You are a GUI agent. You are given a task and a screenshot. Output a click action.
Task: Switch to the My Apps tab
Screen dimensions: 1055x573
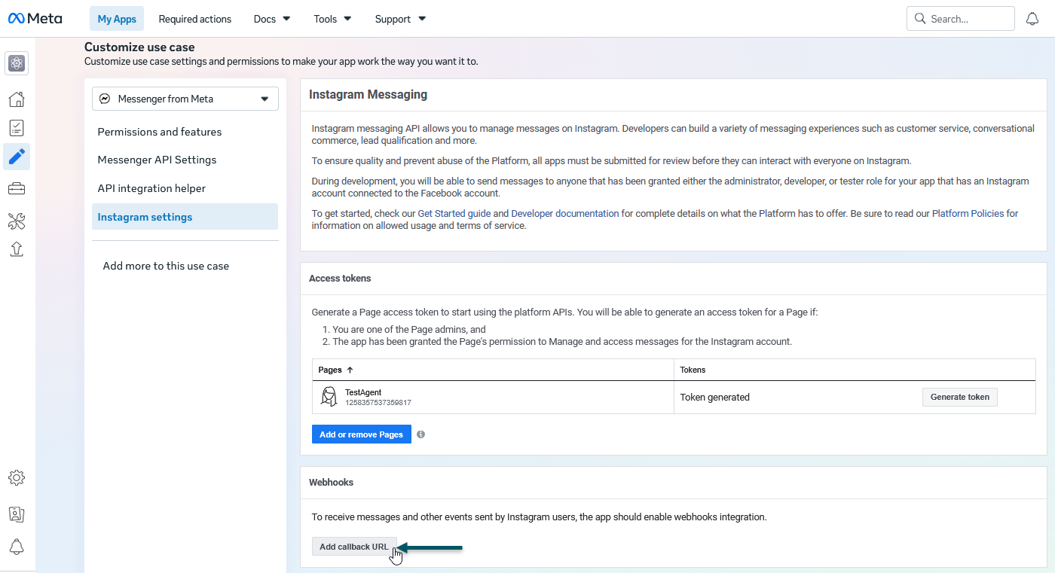click(x=117, y=19)
